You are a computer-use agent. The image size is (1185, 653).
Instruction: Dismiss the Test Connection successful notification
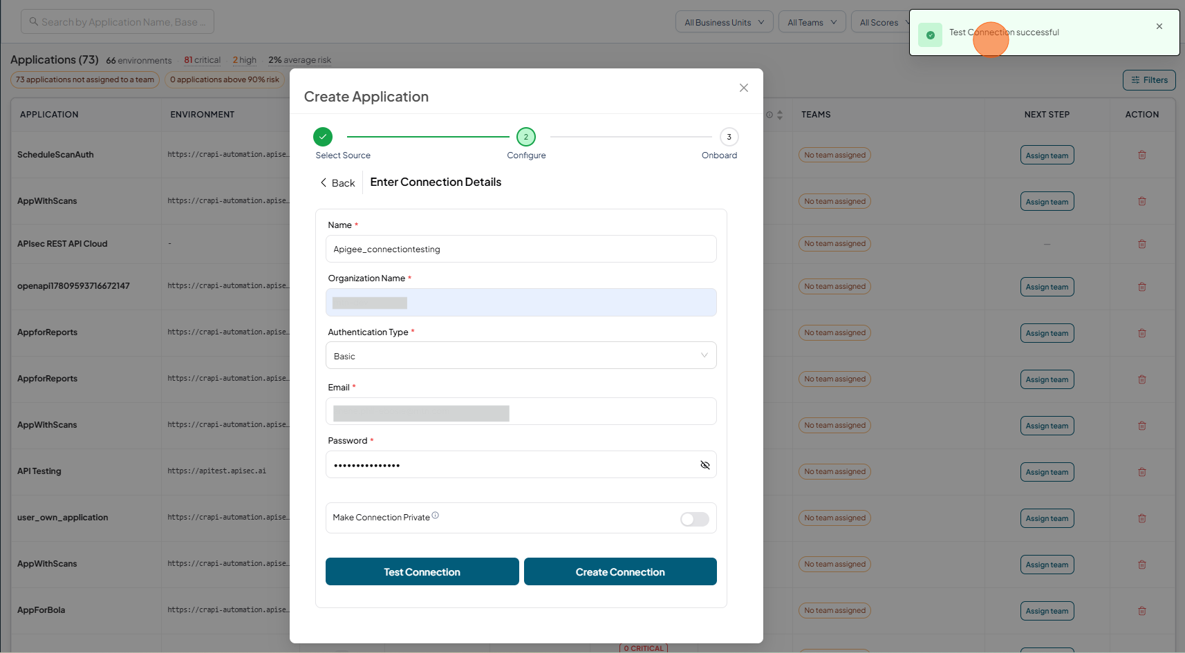(x=1159, y=26)
